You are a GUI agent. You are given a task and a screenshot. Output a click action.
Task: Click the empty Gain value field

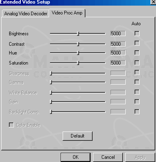click(x=118, y=101)
